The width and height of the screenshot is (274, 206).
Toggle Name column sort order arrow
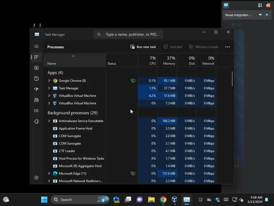click(x=73, y=56)
